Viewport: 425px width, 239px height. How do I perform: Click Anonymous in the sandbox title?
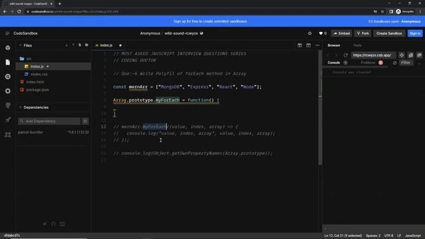click(150, 33)
